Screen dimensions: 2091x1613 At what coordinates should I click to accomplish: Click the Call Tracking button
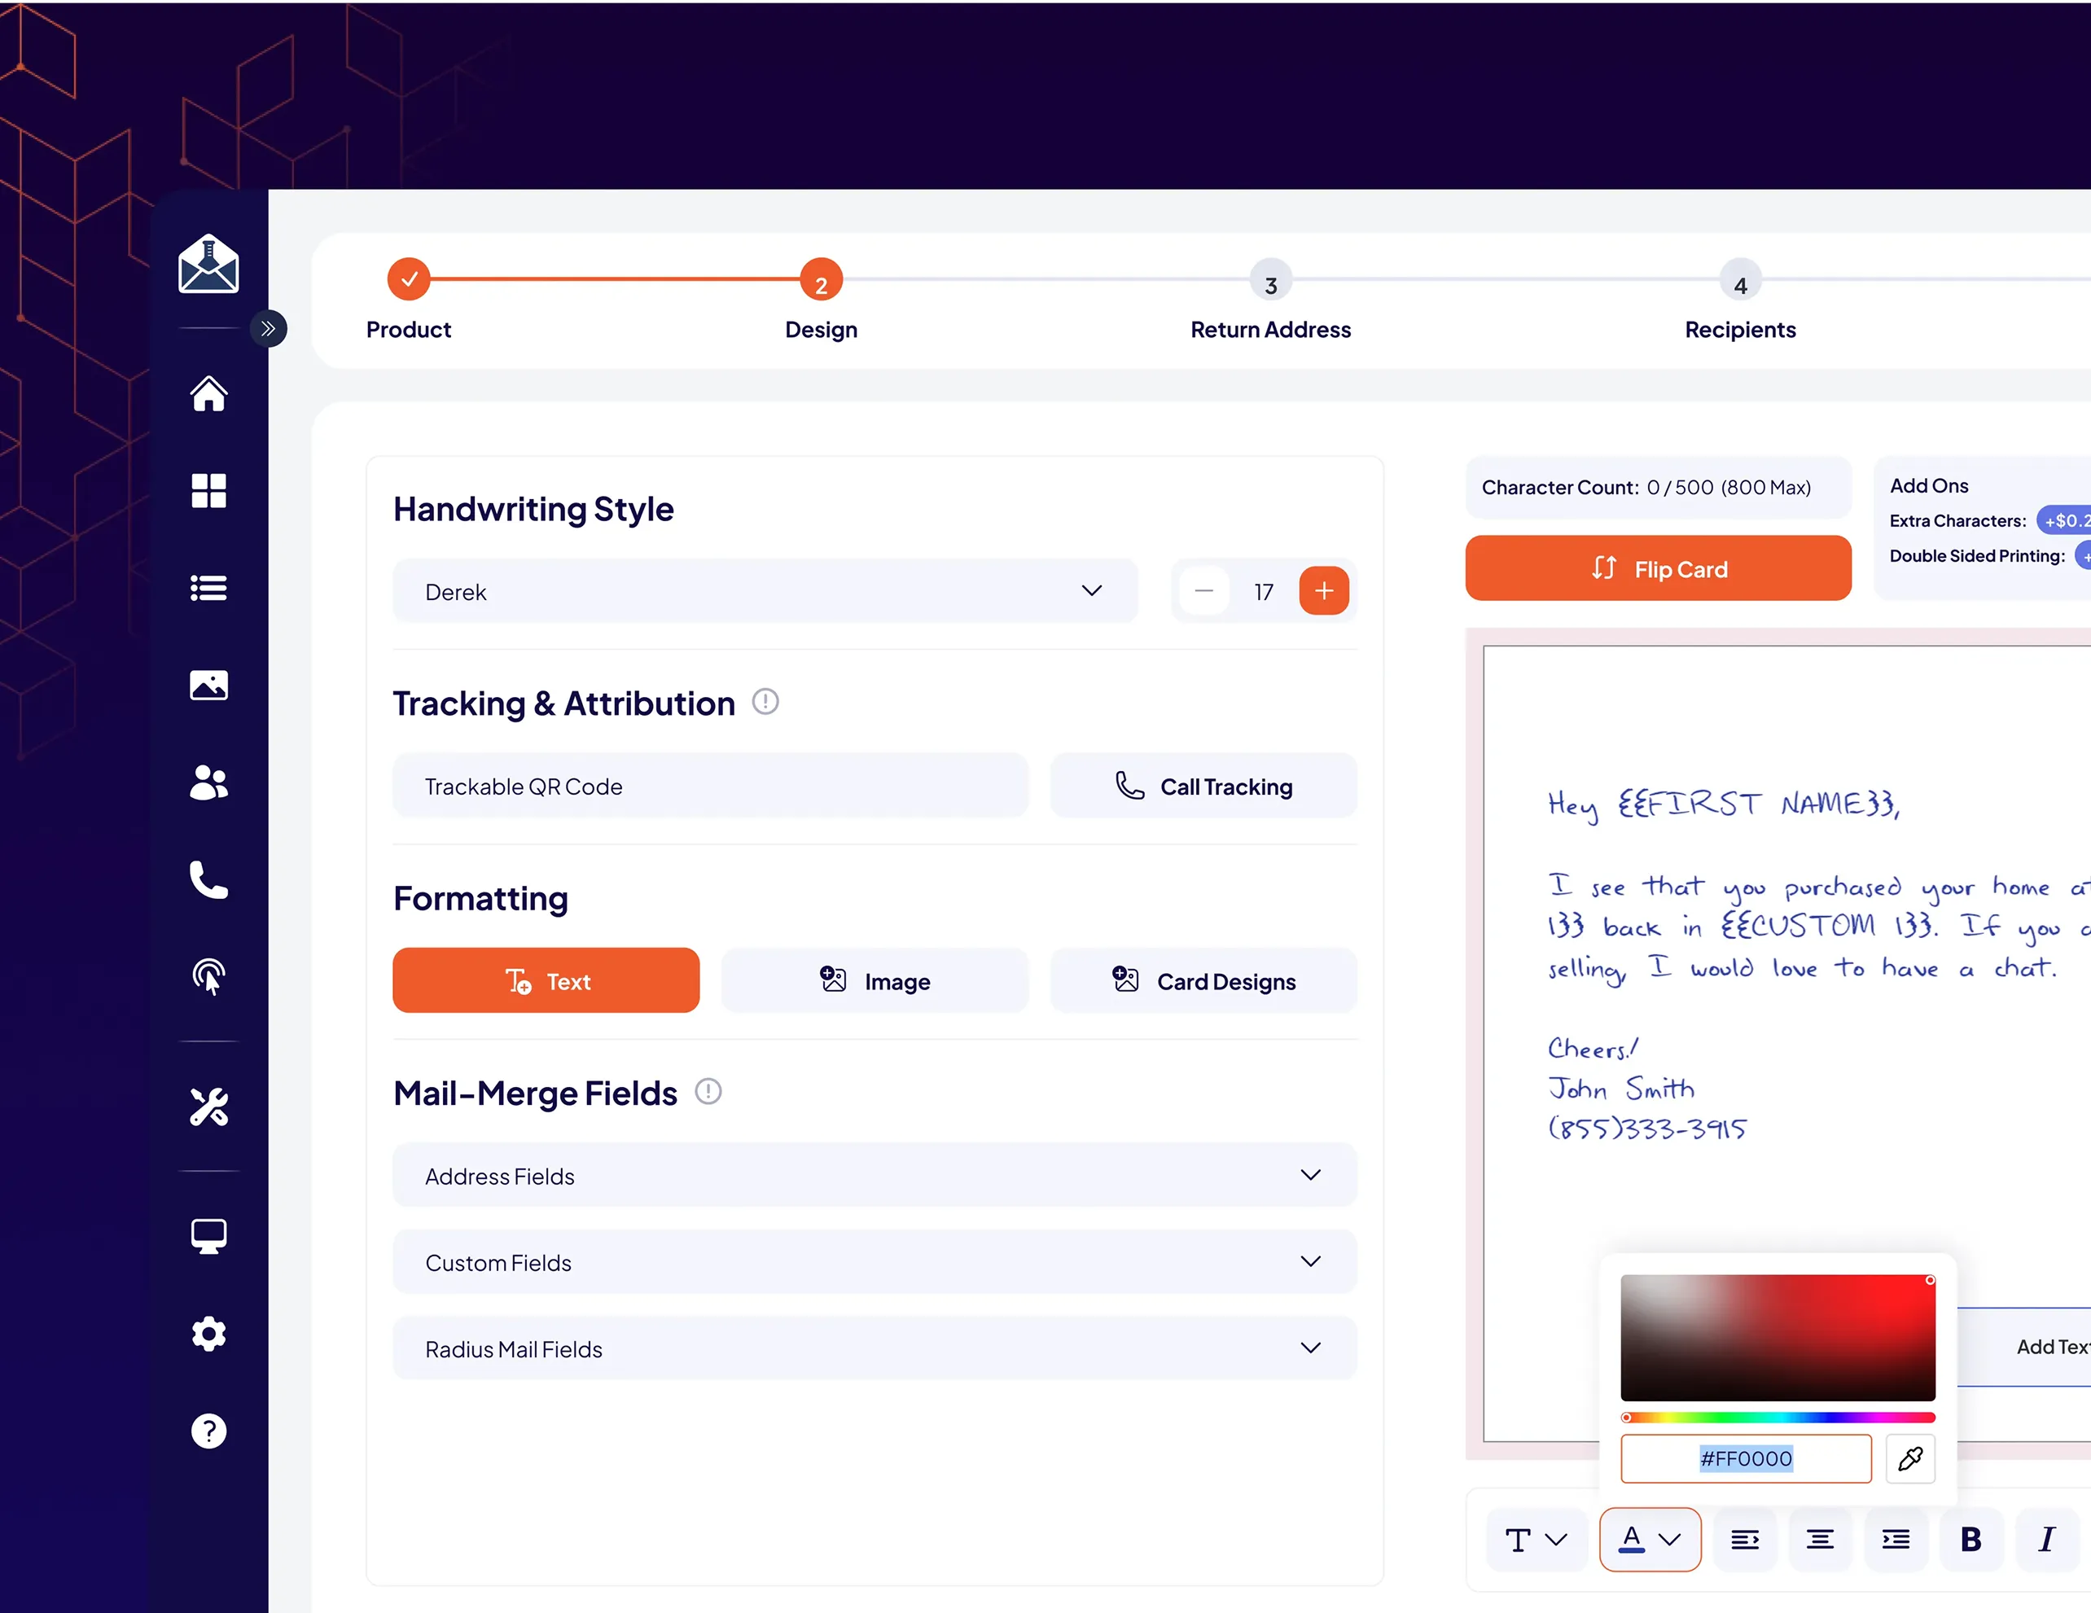[x=1203, y=787]
